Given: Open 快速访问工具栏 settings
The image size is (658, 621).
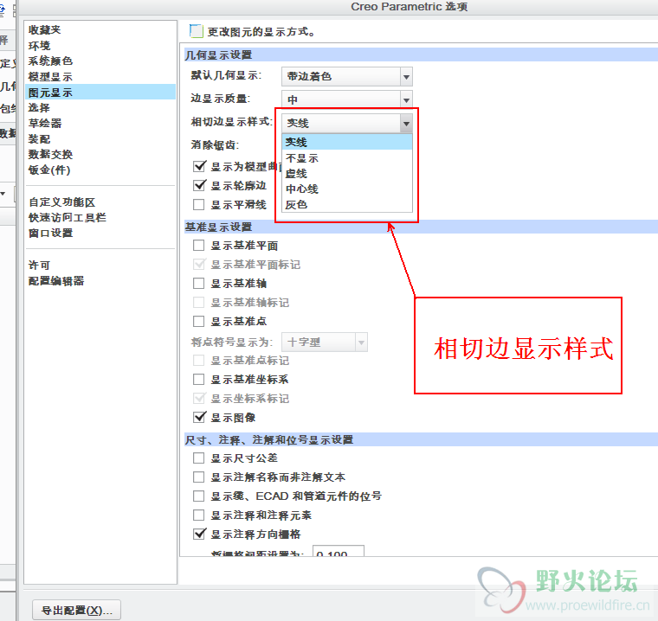Looking at the screenshot, I should [x=68, y=218].
